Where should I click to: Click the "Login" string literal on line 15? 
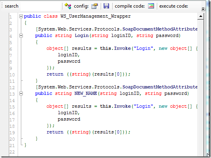[143, 106]
